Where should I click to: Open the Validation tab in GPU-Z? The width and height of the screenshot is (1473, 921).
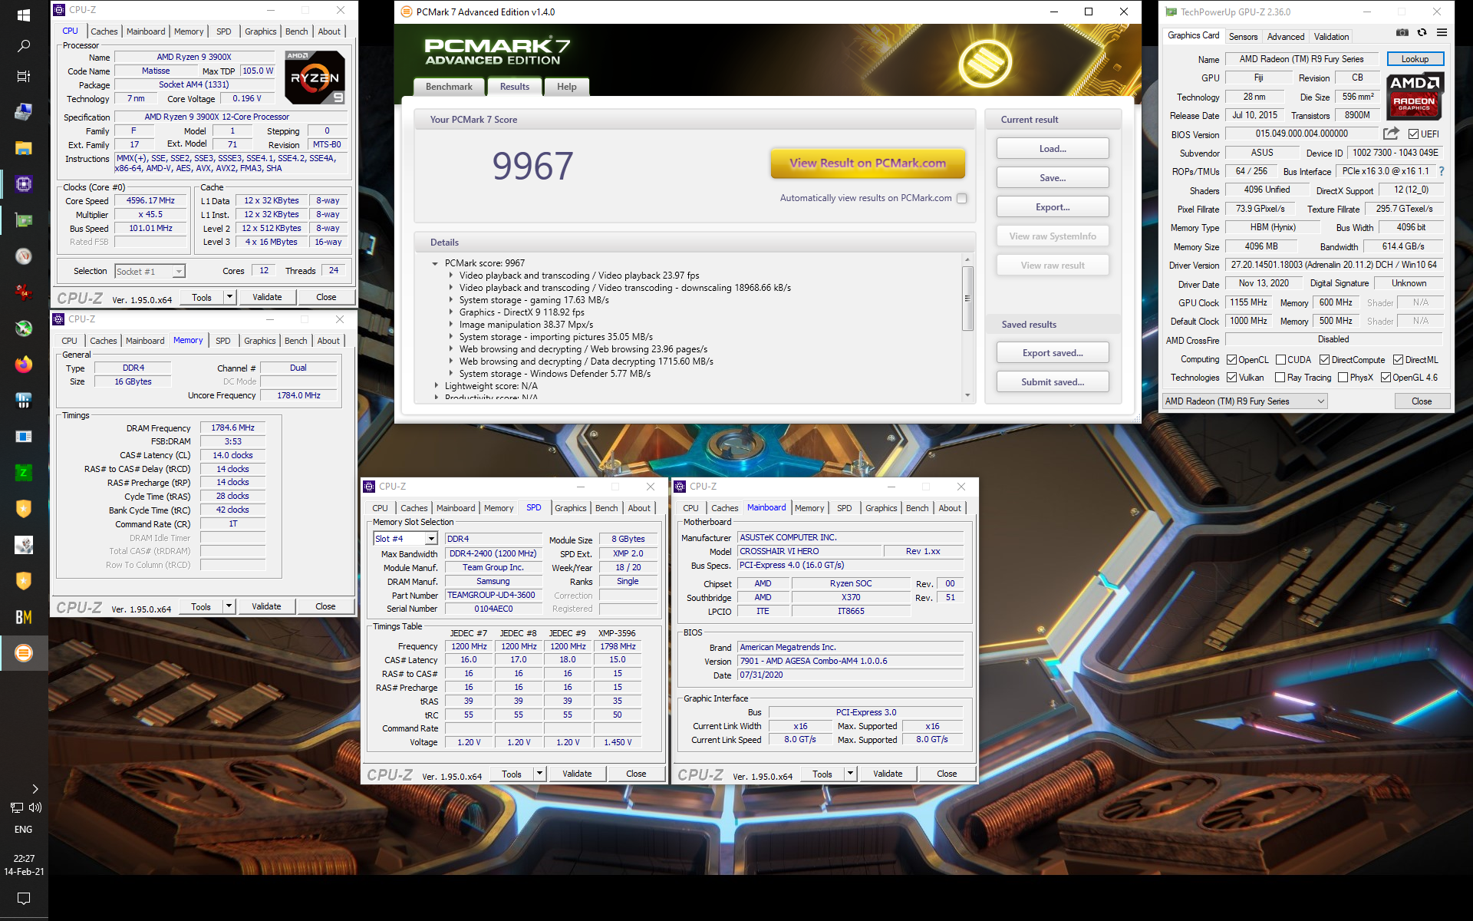pyautogui.click(x=1331, y=37)
